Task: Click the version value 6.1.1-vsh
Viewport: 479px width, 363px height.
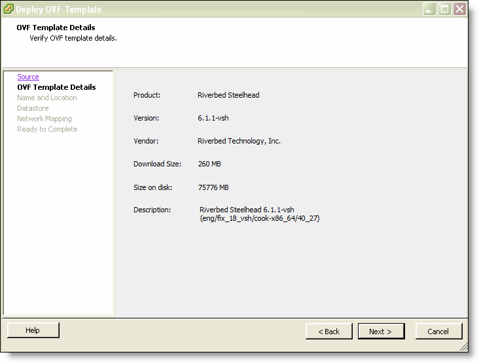Action: coord(213,118)
